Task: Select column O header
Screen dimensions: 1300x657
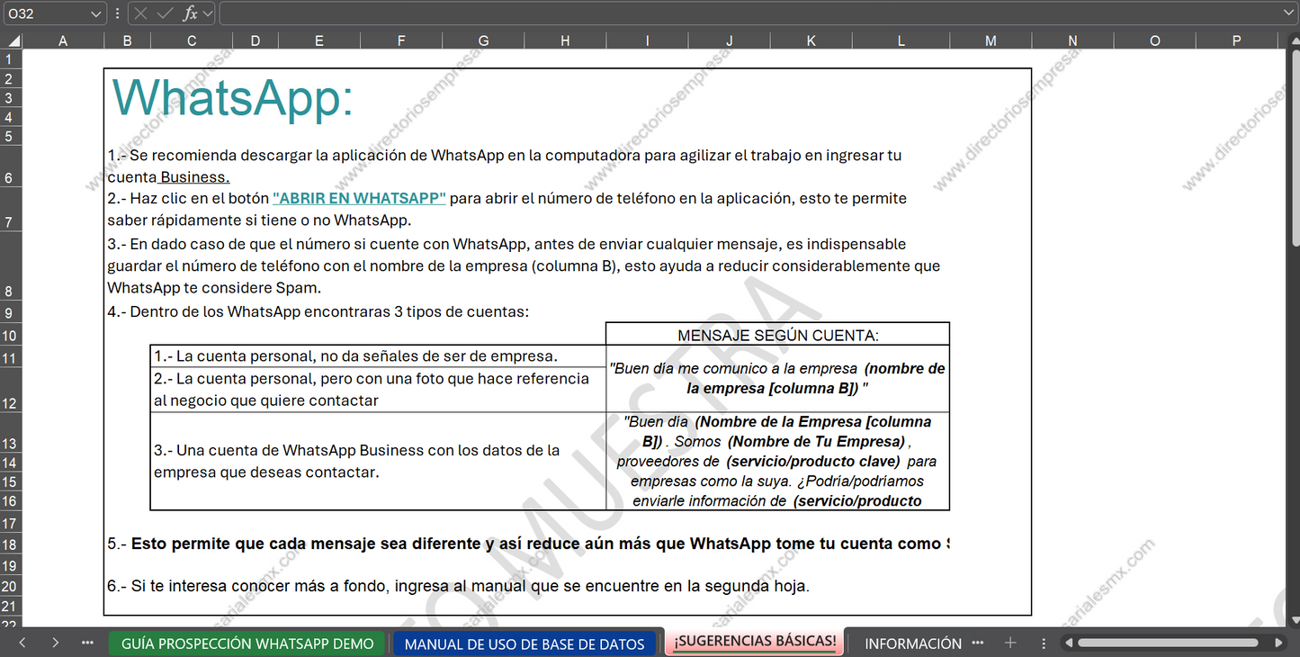Action: pyautogui.click(x=1154, y=40)
